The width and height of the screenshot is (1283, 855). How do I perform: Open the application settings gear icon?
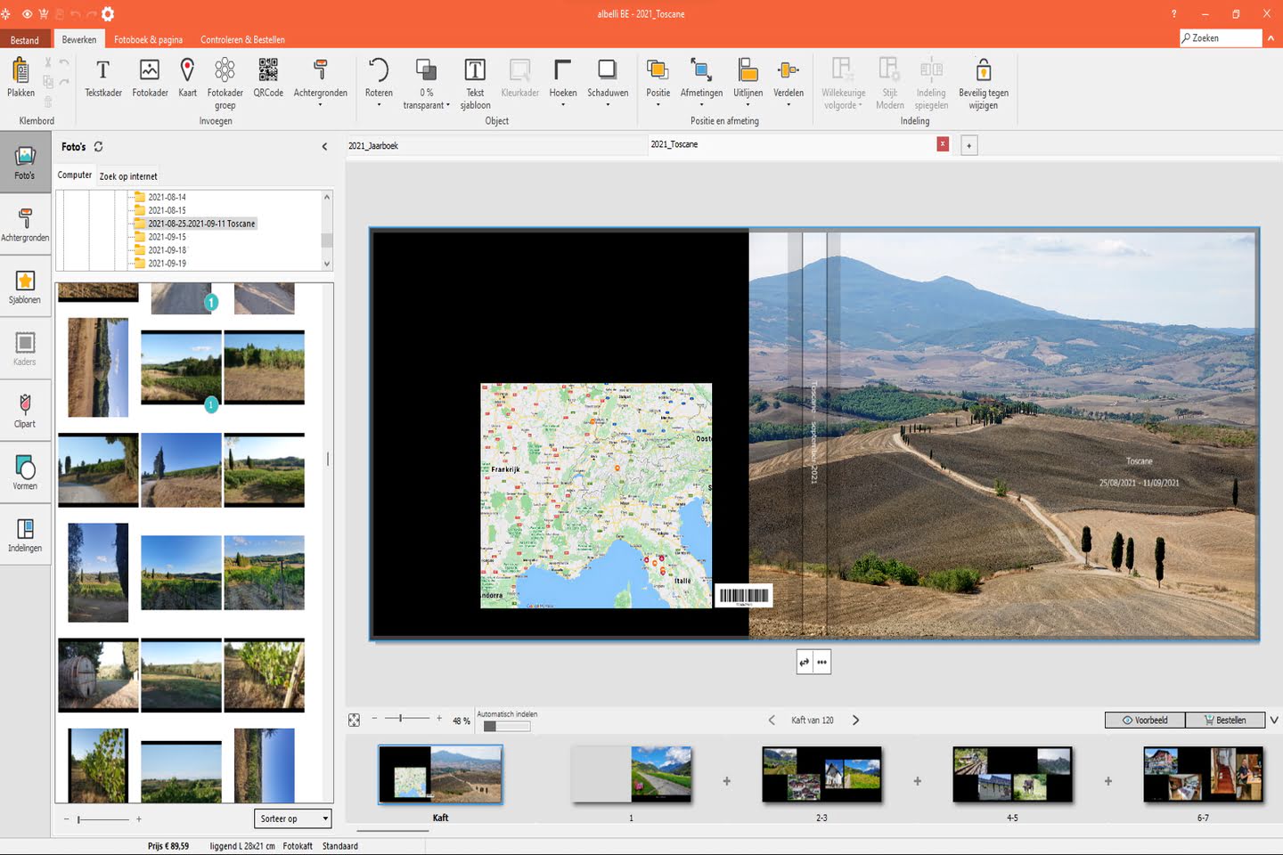click(x=108, y=13)
